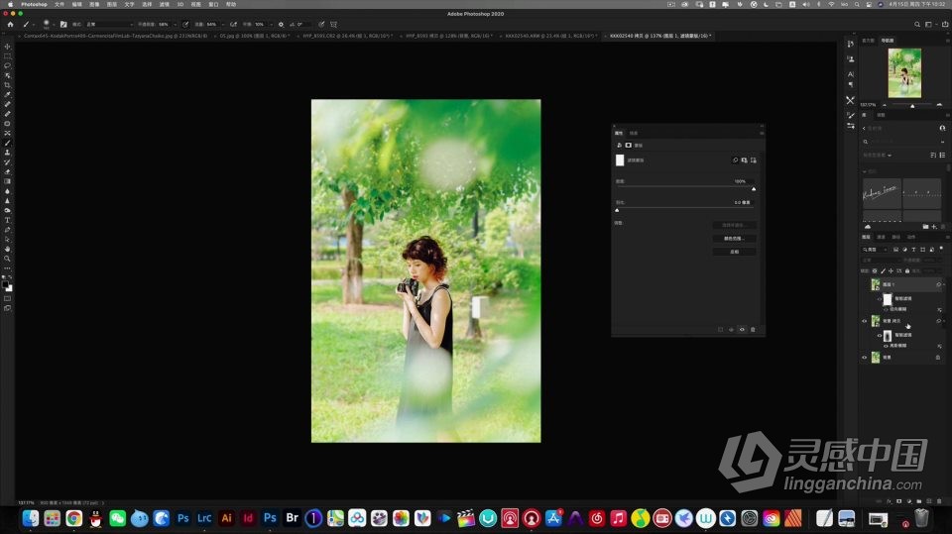The width and height of the screenshot is (952, 534).
Task: Collapse smart filters on top layer
Action: 943,284
